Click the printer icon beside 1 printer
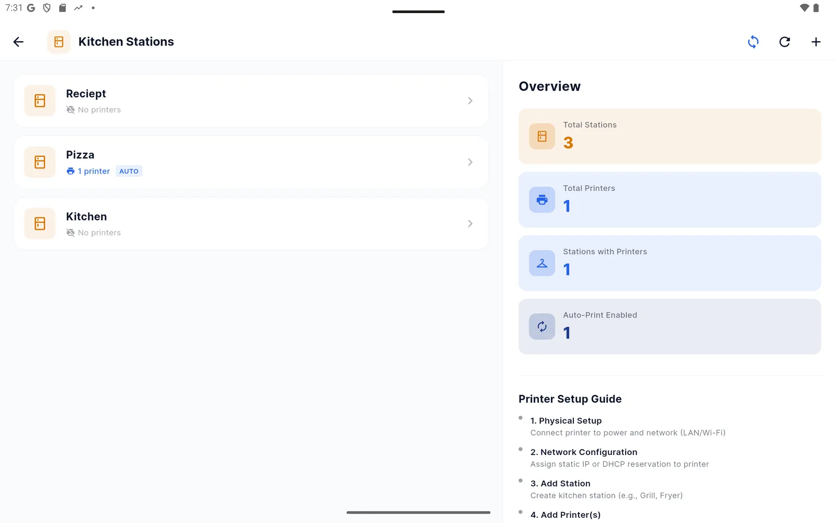The width and height of the screenshot is (837, 523). coord(71,171)
